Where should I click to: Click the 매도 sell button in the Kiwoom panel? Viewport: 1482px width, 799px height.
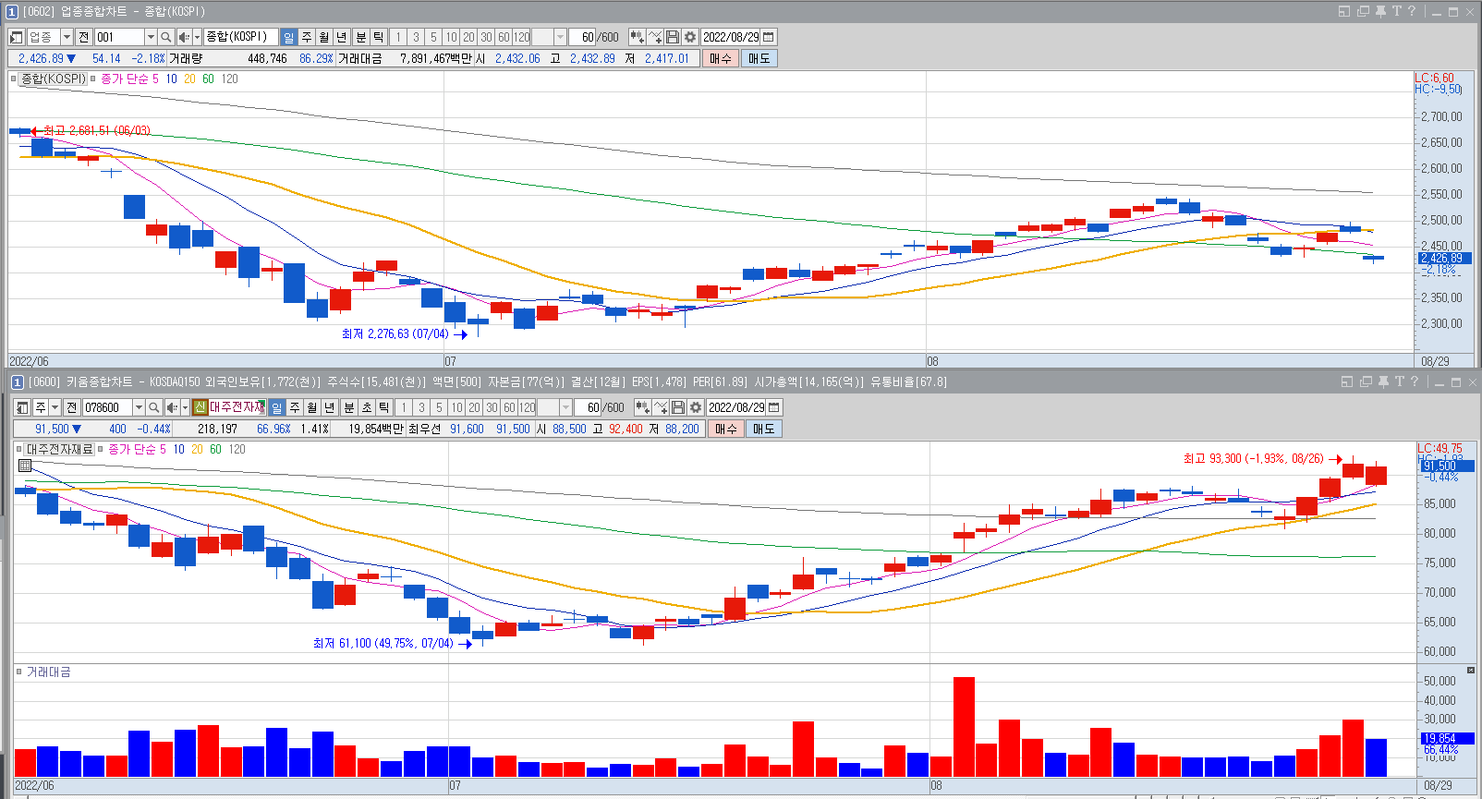764,429
